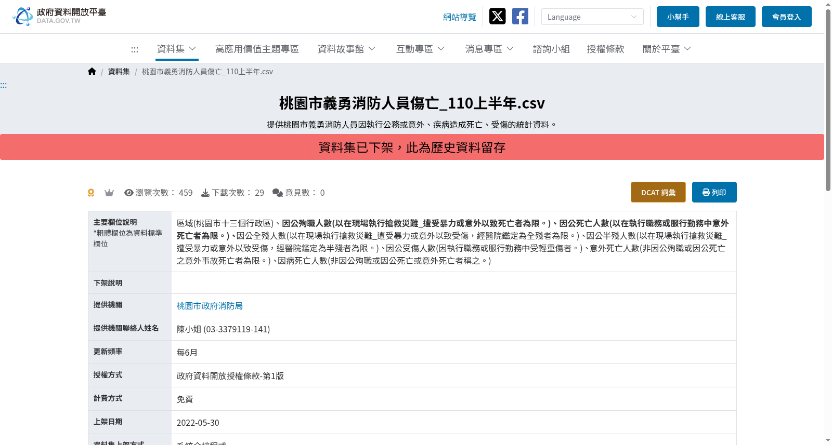Image resolution: width=832 pixels, height=445 pixels.
Task: Expand the 消息專區 menu
Action: tap(490, 49)
